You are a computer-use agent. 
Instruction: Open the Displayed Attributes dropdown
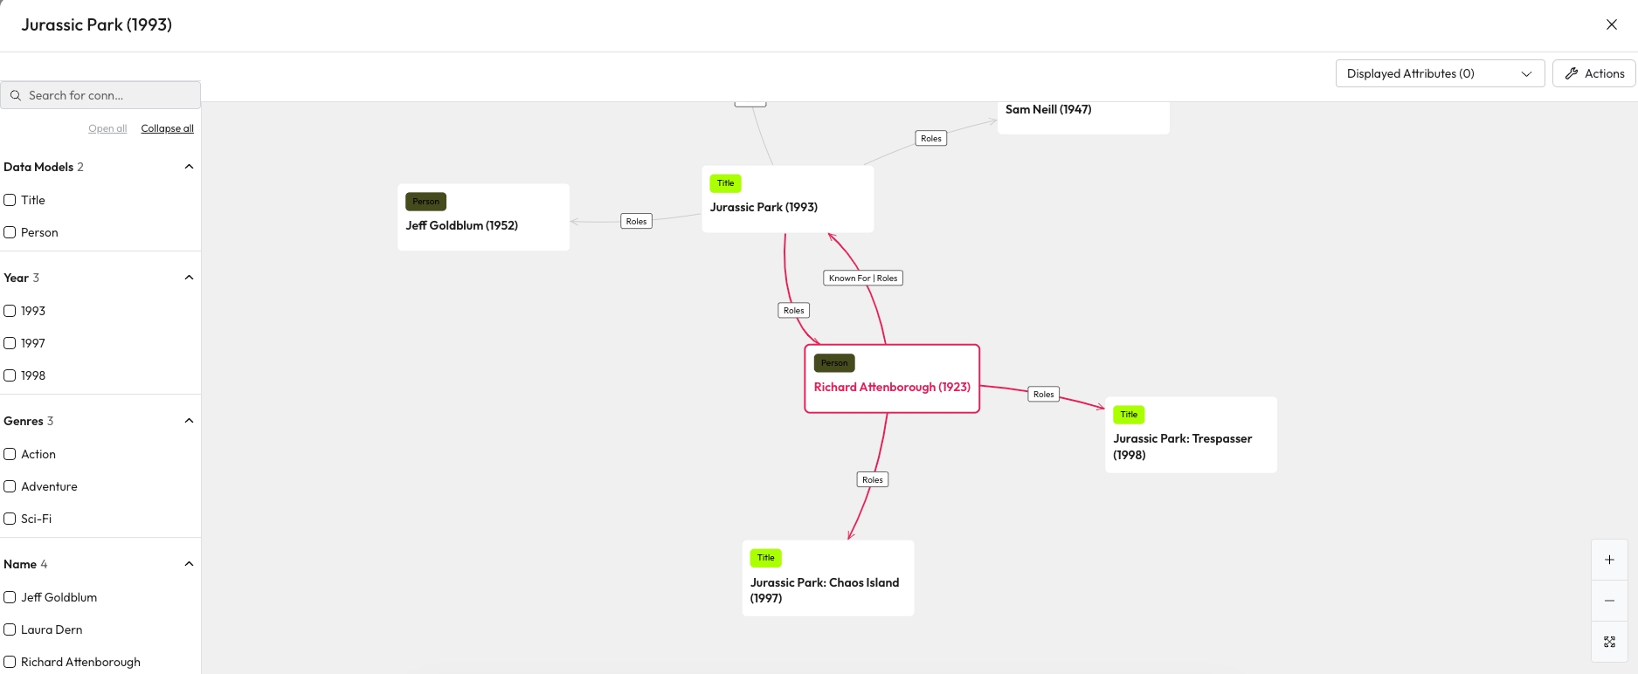point(1439,73)
